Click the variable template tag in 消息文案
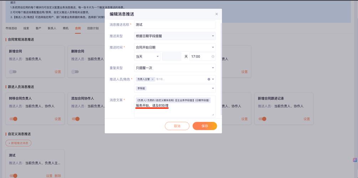The width and height of the screenshot is (358, 178). coord(173,100)
